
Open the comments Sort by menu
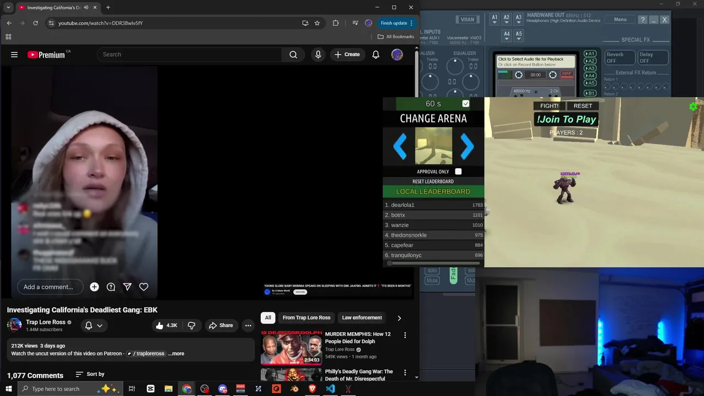pyautogui.click(x=90, y=374)
